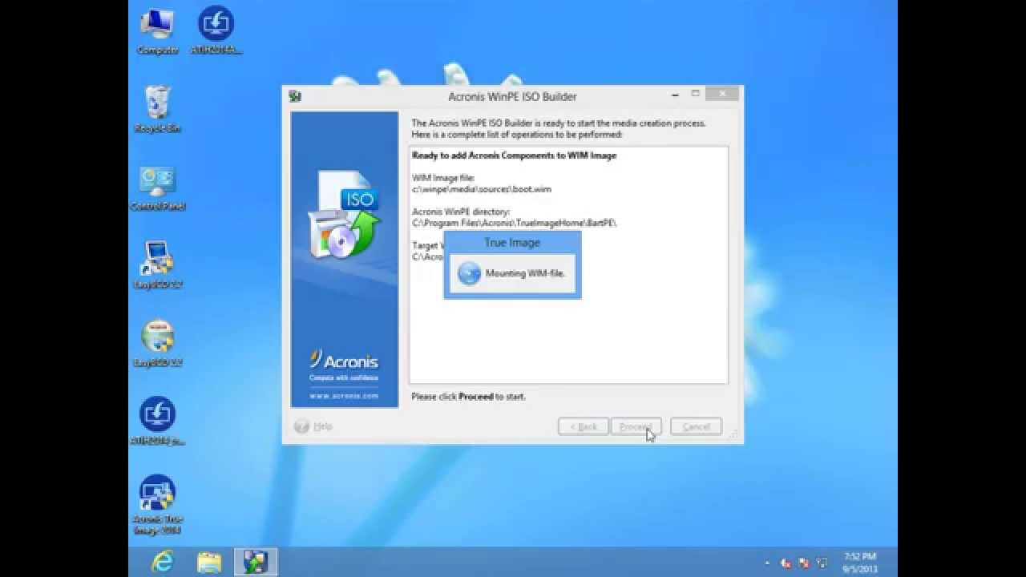Click the 'Please click Proceed to start.' text
The height and width of the screenshot is (577, 1026).
(468, 397)
